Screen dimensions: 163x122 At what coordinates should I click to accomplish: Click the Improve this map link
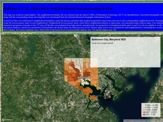(151, 121)
